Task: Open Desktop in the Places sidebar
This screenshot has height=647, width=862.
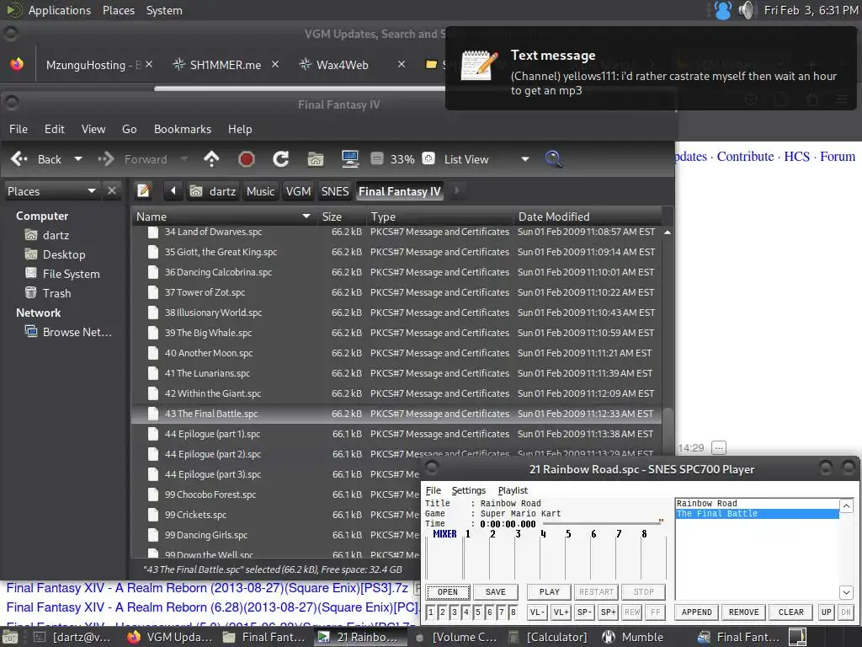Action: tap(64, 254)
